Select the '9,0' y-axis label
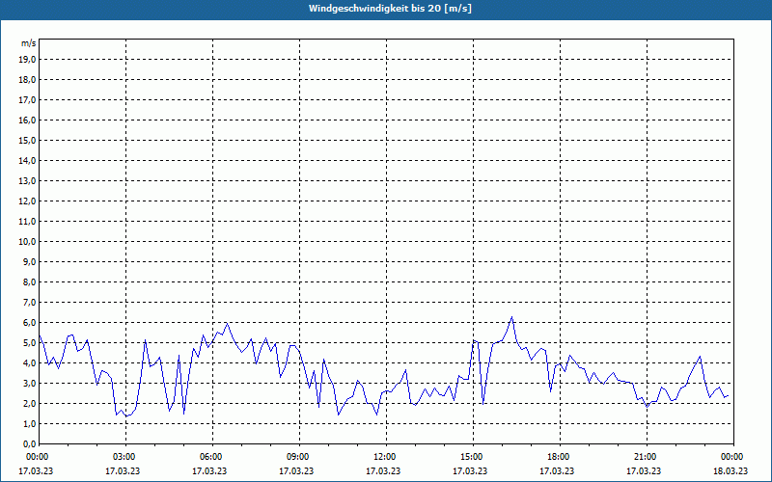The width and height of the screenshot is (772, 482). (29, 261)
